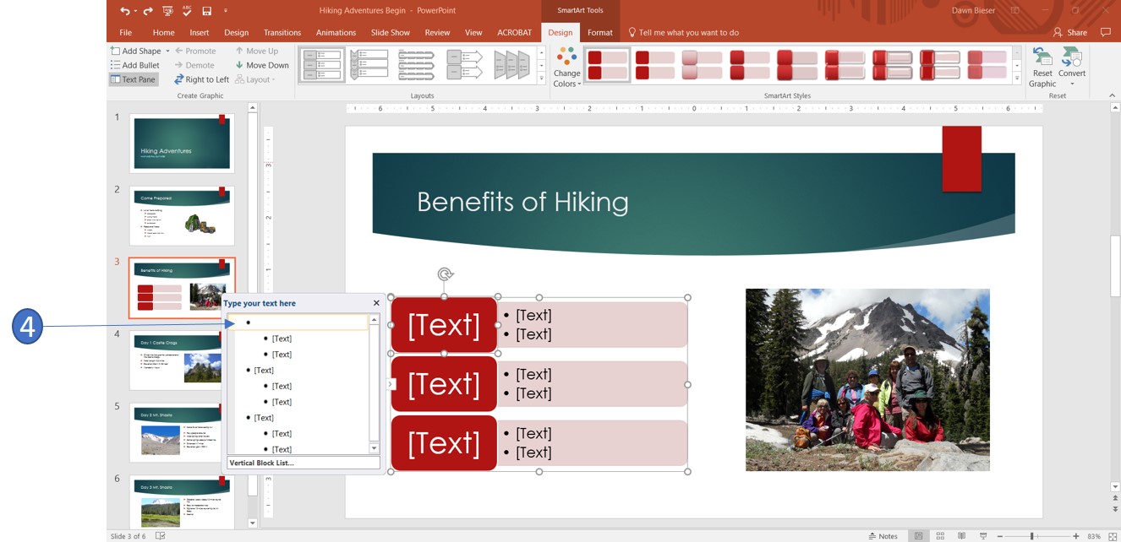Screen dimensions: 1121x542
Task: Click the Benefits of Hiking title
Action: [x=522, y=202]
